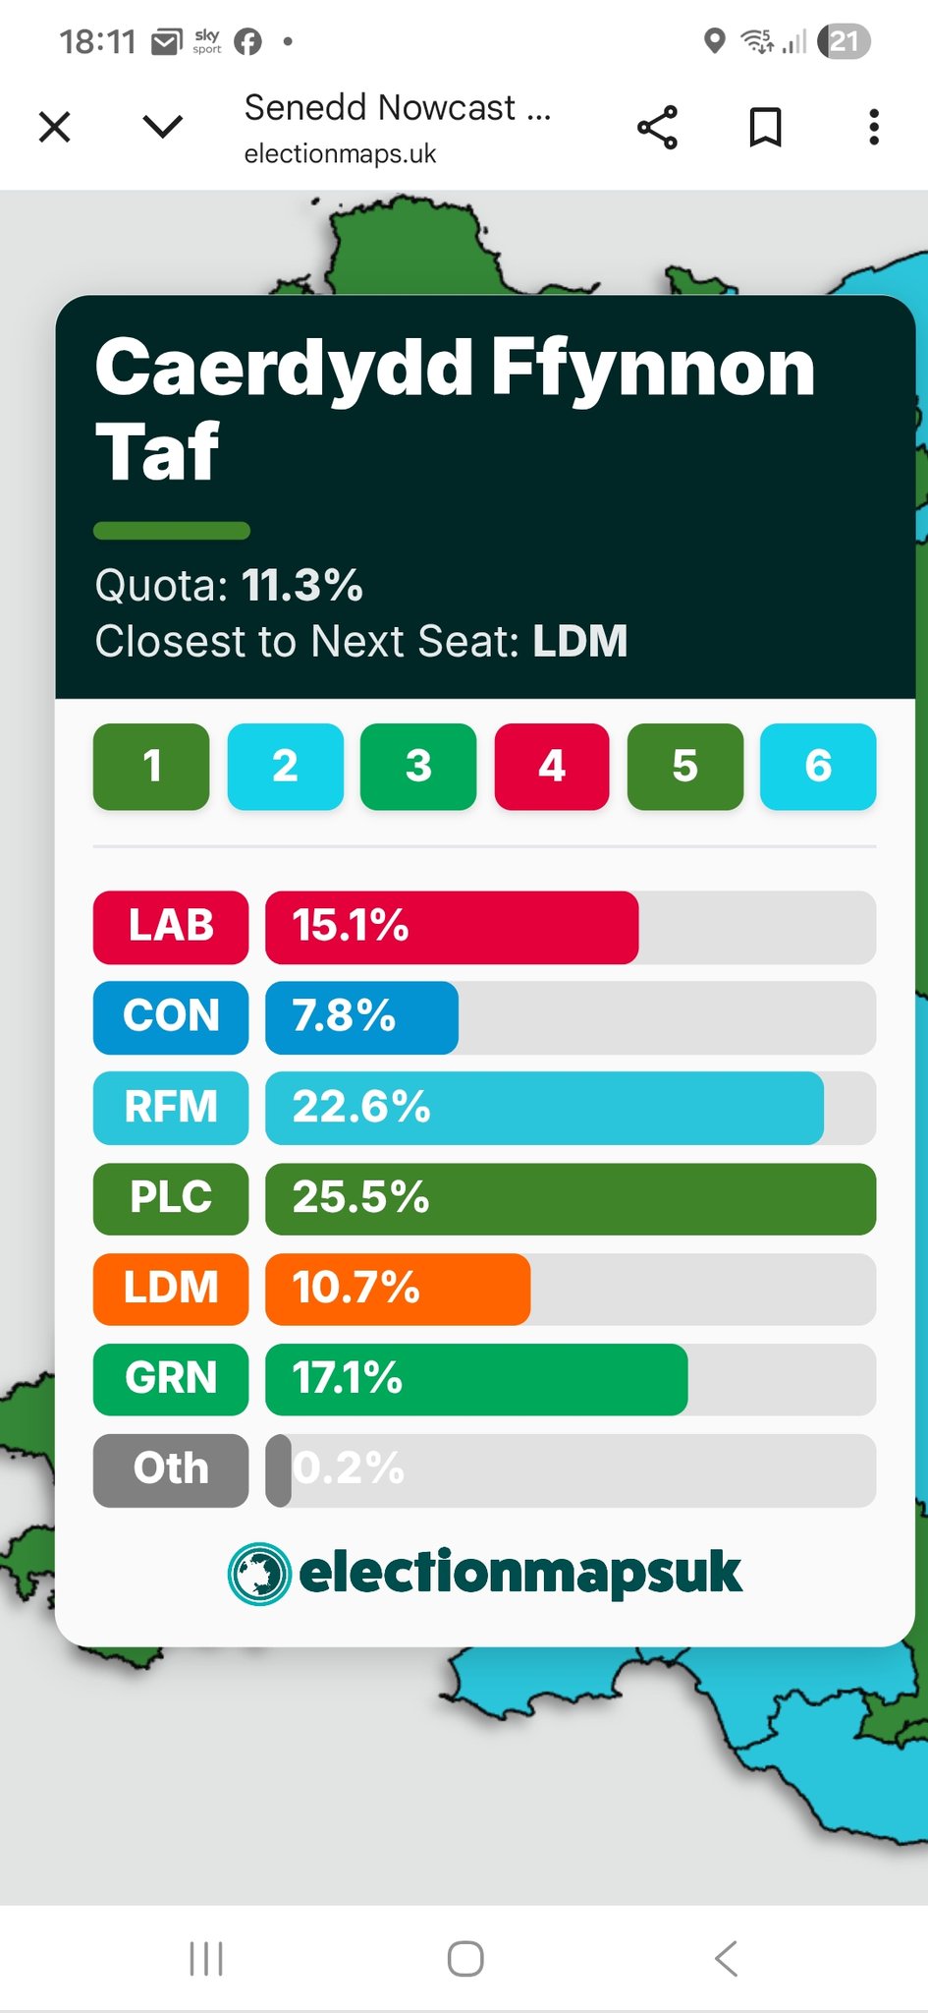Select seat number 2 box
928x2013 pixels.
(285, 767)
